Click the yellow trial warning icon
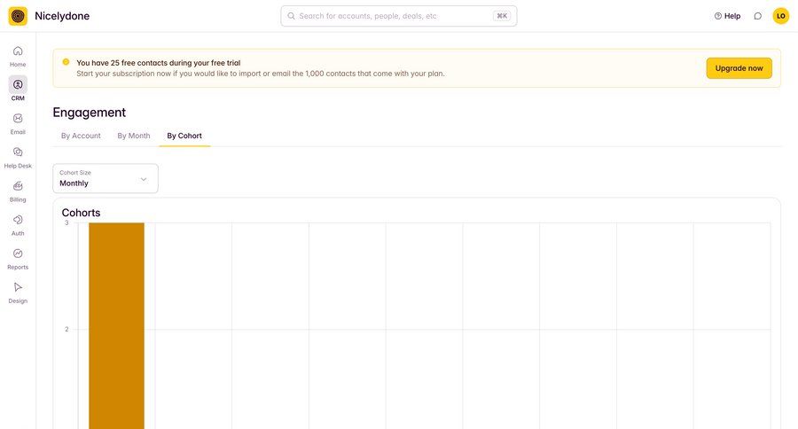The height and width of the screenshot is (429, 798). [x=66, y=62]
